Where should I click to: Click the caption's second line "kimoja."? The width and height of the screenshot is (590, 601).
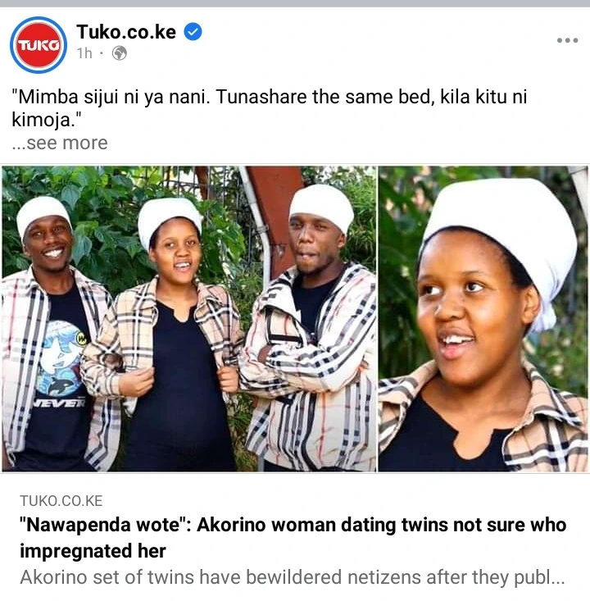coord(47,120)
